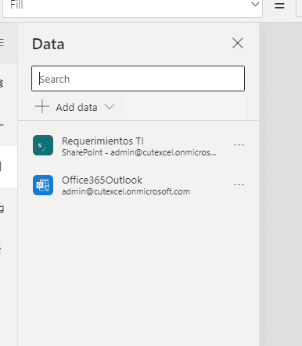Image resolution: width=302 pixels, height=346 pixels.
Task: Open more options for Office365Outlook
Action: tap(239, 184)
